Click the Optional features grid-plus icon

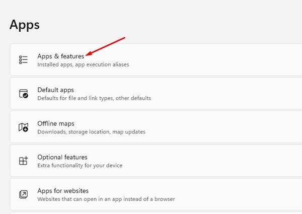coord(24,161)
